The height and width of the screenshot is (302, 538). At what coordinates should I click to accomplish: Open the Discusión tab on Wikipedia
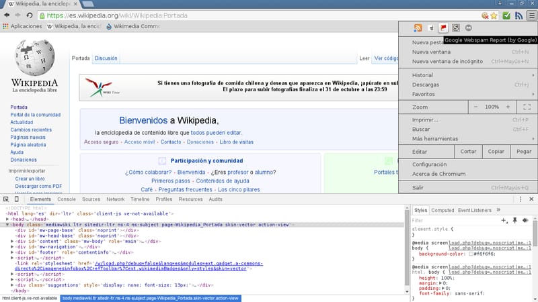point(106,58)
